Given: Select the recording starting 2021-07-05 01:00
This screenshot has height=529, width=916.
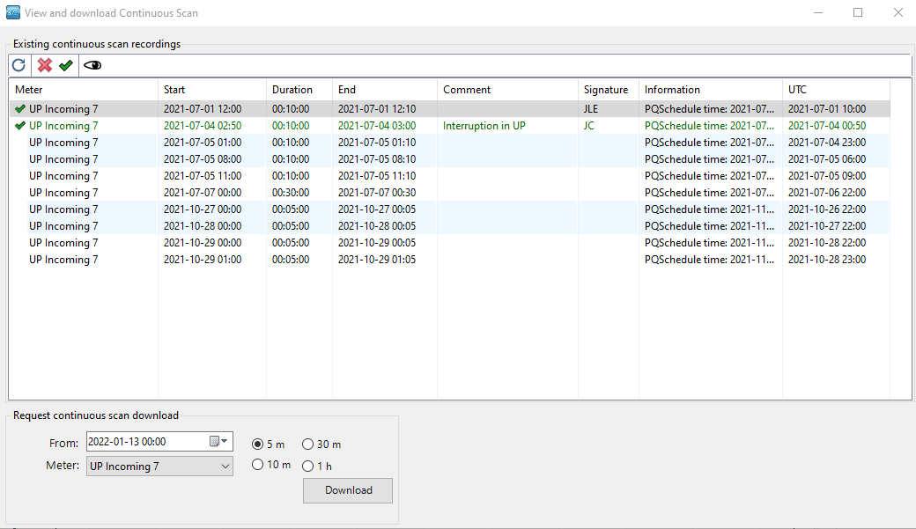Looking at the screenshot, I should (x=450, y=143).
